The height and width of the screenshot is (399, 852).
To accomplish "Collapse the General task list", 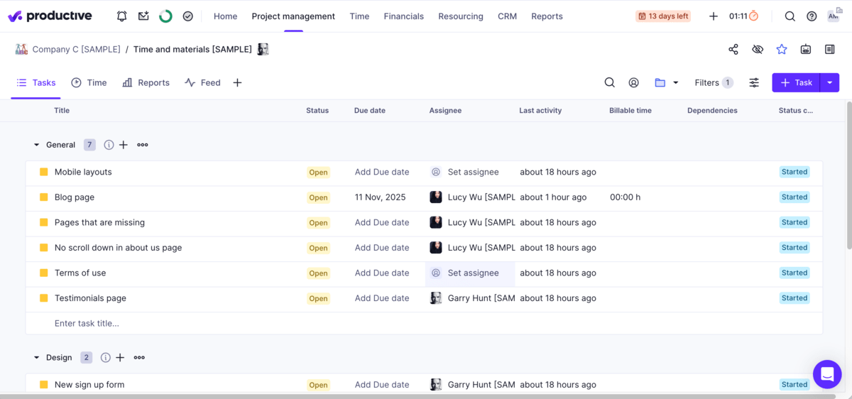I will [37, 145].
